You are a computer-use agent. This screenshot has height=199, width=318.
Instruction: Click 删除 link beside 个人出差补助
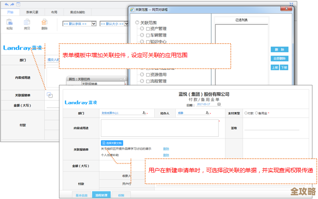click(166, 155)
